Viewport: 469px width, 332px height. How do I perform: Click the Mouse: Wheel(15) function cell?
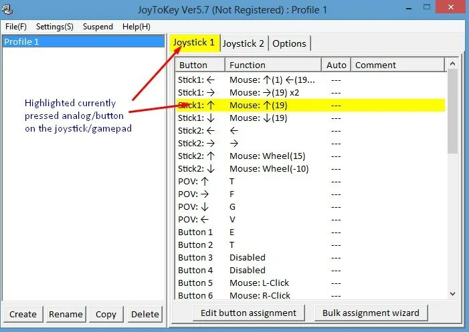268,156
